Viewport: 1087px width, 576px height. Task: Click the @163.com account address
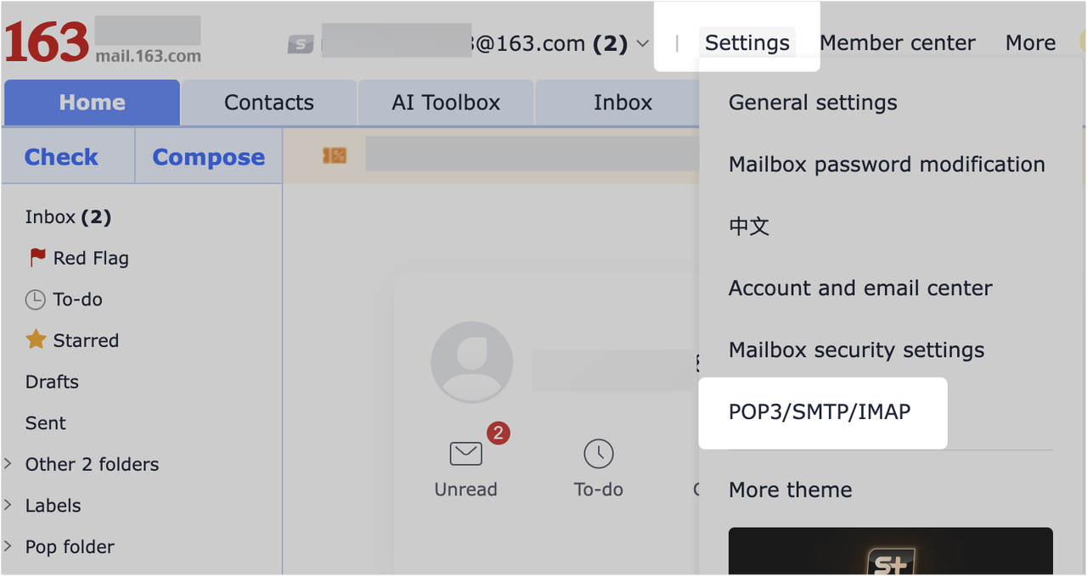[x=530, y=43]
